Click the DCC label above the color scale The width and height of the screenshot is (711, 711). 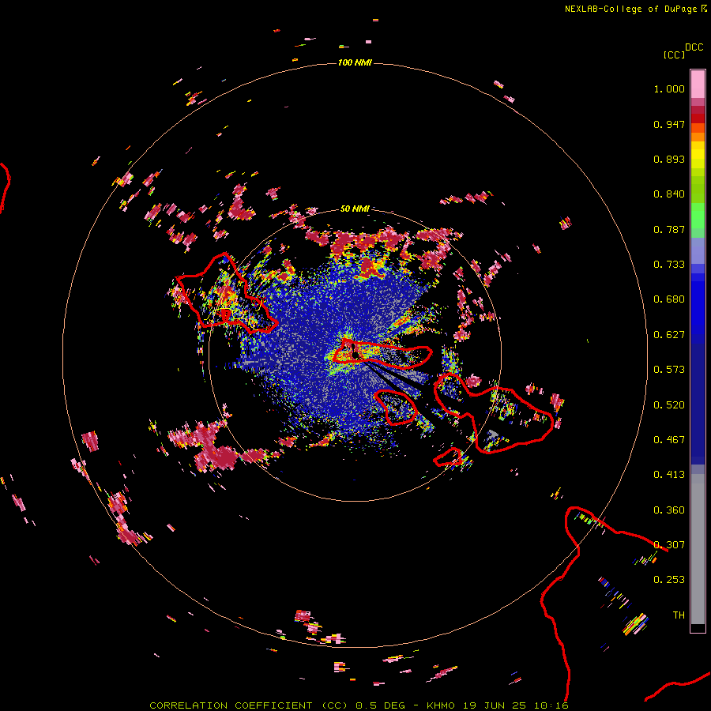[694, 47]
